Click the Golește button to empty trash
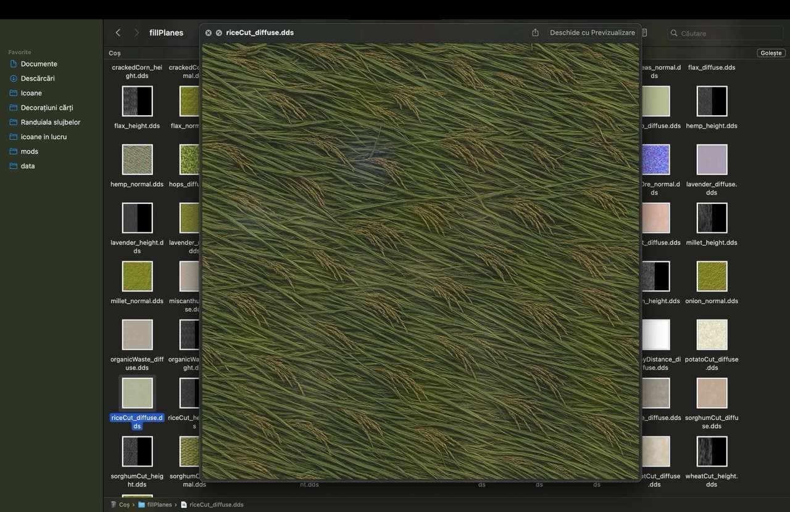The width and height of the screenshot is (790, 512). click(771, 53)
